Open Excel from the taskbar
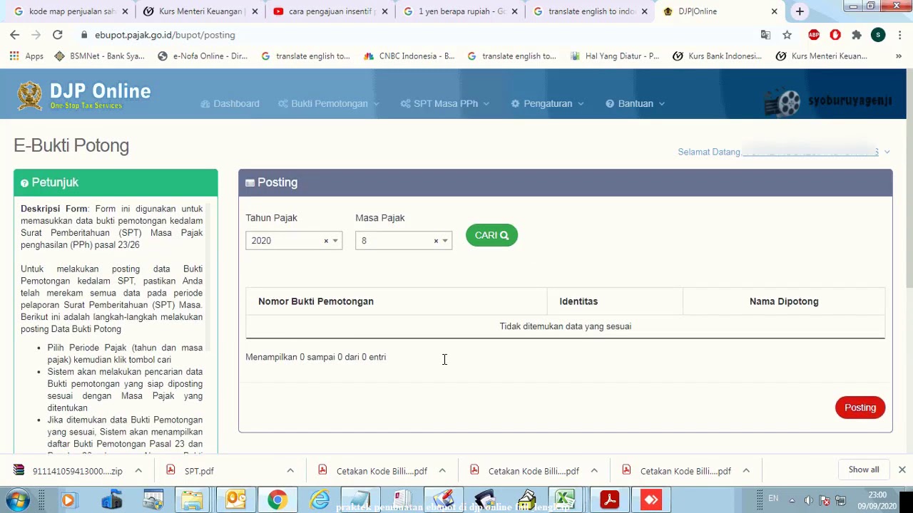Viewport: 913px width, 513px height. (x=564, y=499)
